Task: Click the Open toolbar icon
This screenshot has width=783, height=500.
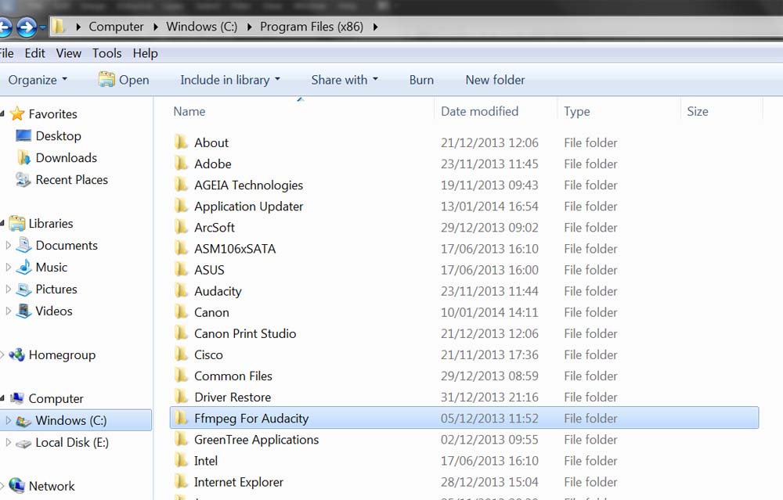Action: (106, 79)
